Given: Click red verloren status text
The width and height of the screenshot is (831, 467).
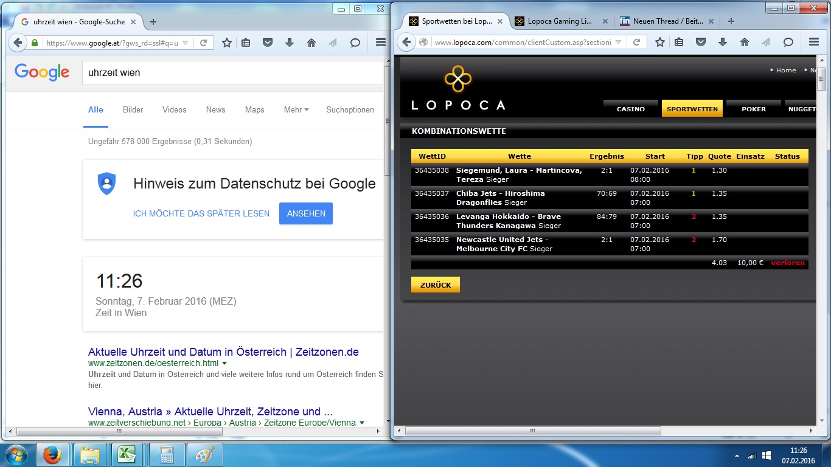Looking at the screenshot, I should (788, 263).
